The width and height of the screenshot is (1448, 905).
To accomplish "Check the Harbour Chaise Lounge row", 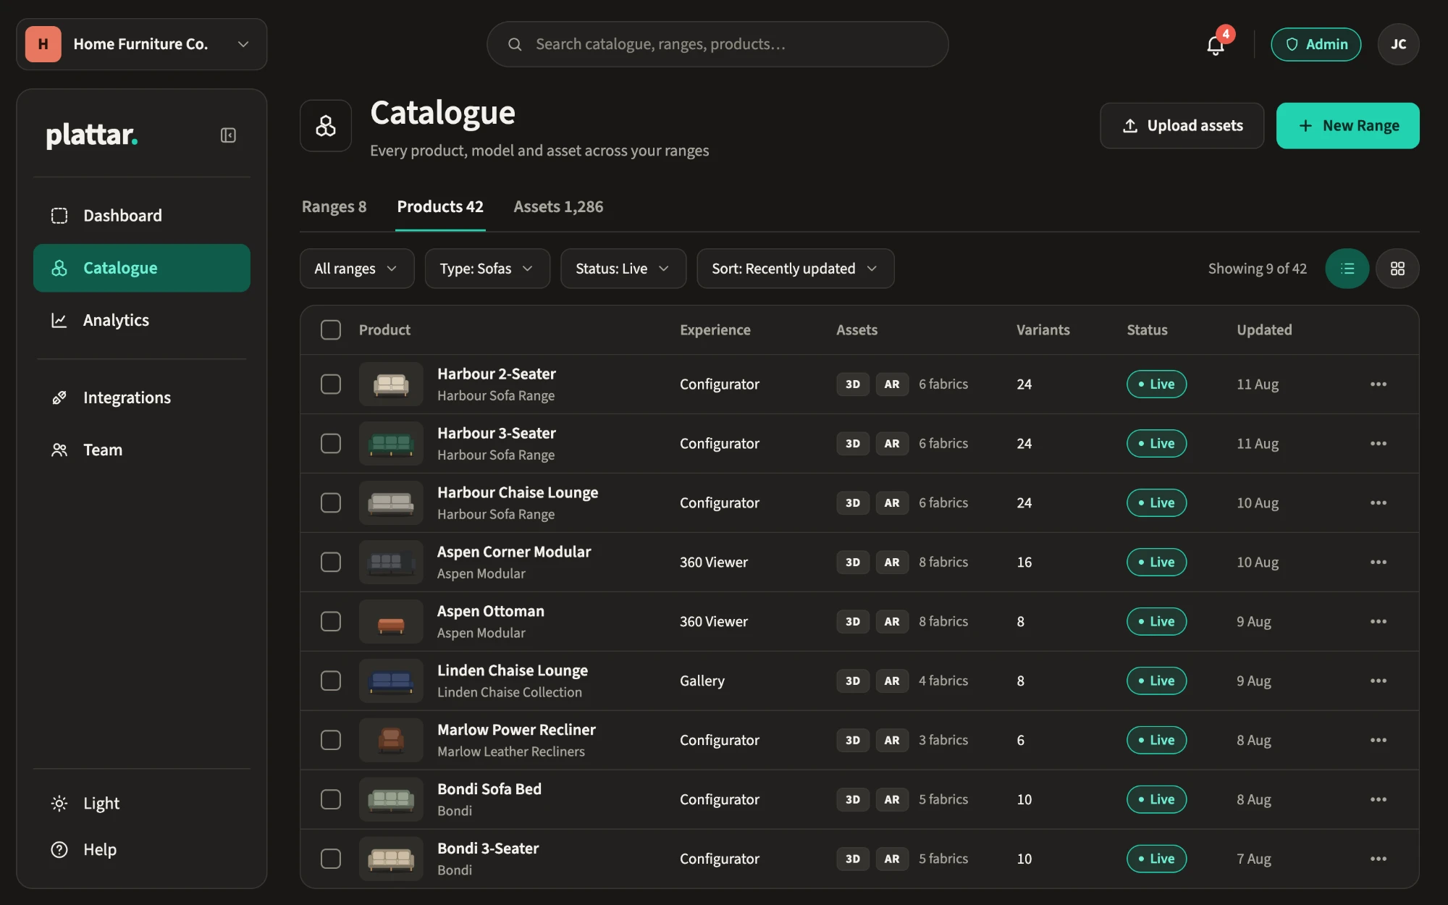I will pyautogui.click(x=331, y=503).
